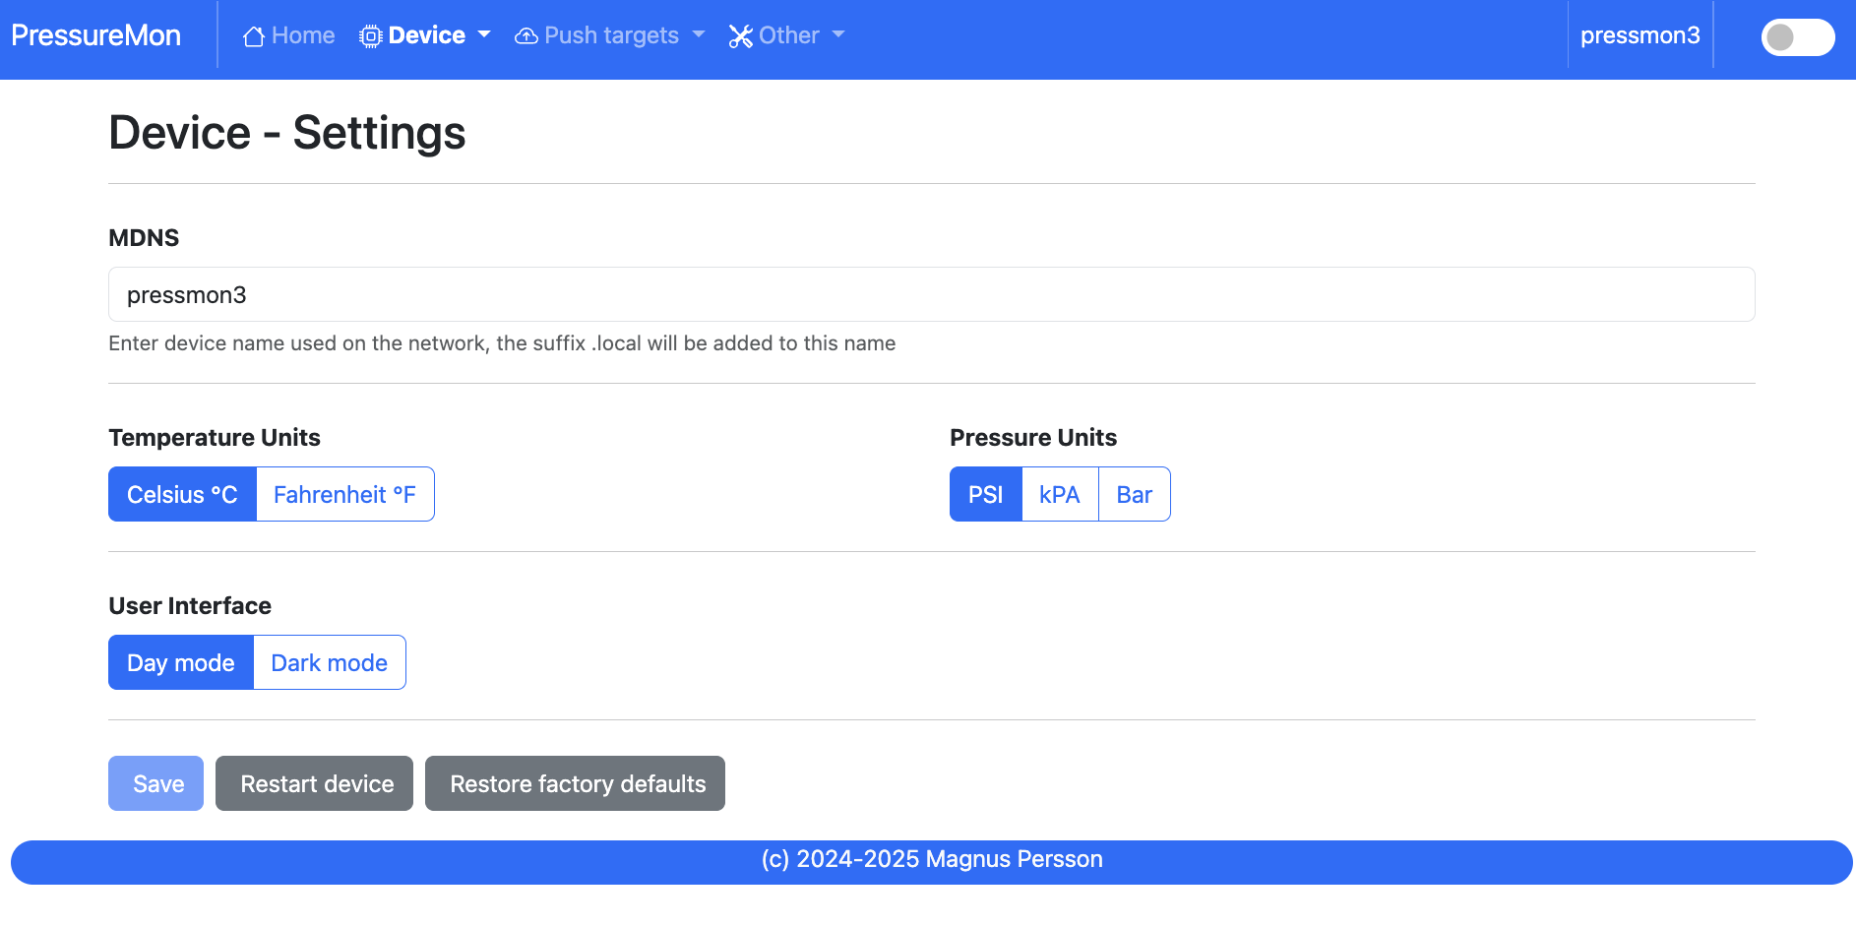The image size is (1856, 926).
Task: Click the MDNS field label
Action: point(144,237)
